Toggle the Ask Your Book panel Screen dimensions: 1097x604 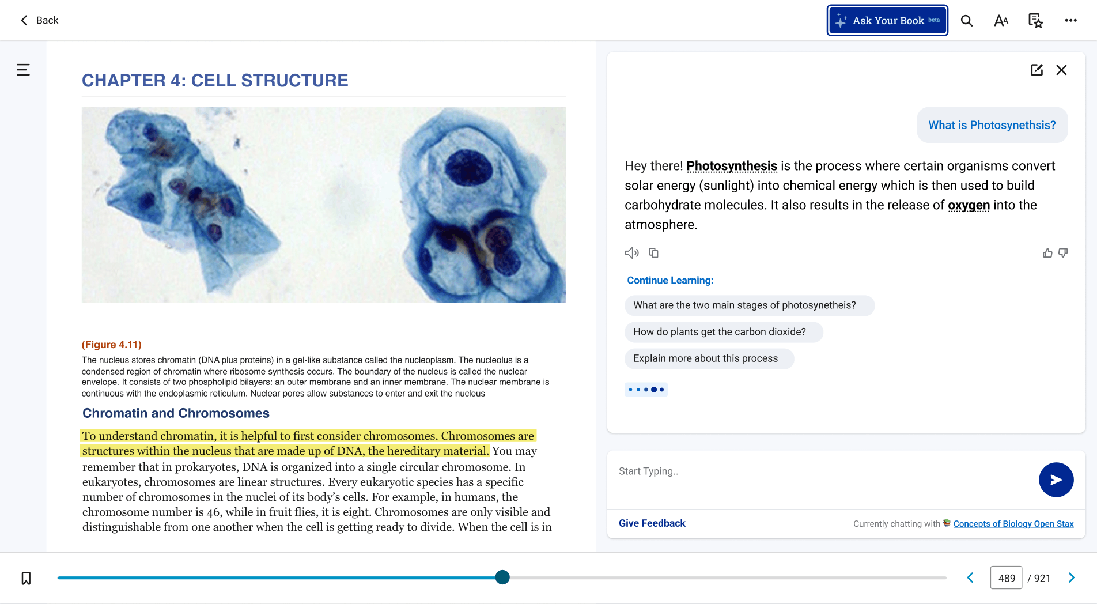(x=887, y=21)
